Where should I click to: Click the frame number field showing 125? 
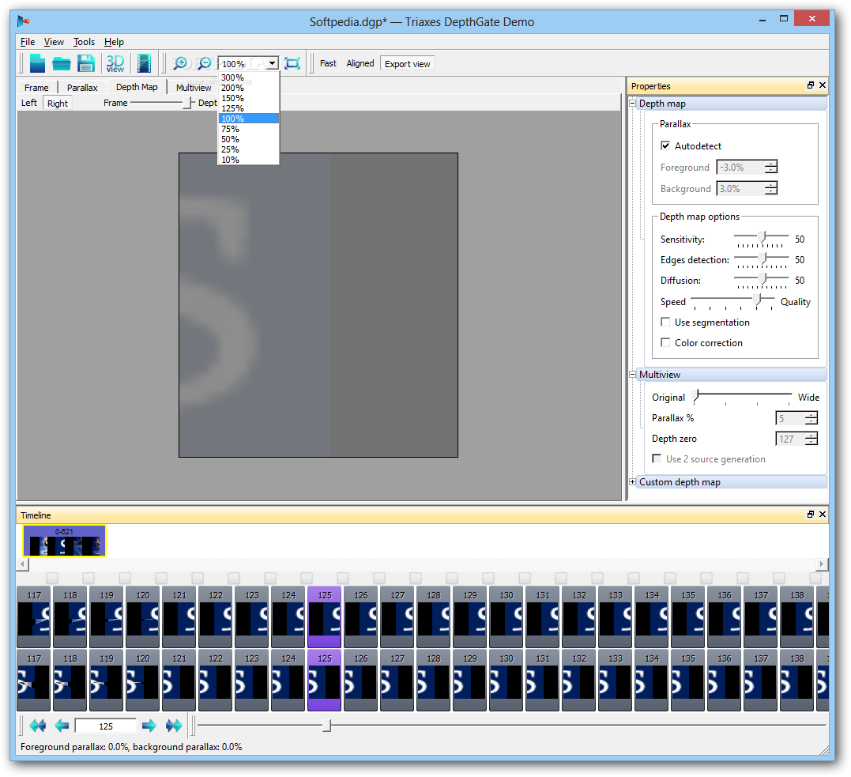[x=106, y=726]
